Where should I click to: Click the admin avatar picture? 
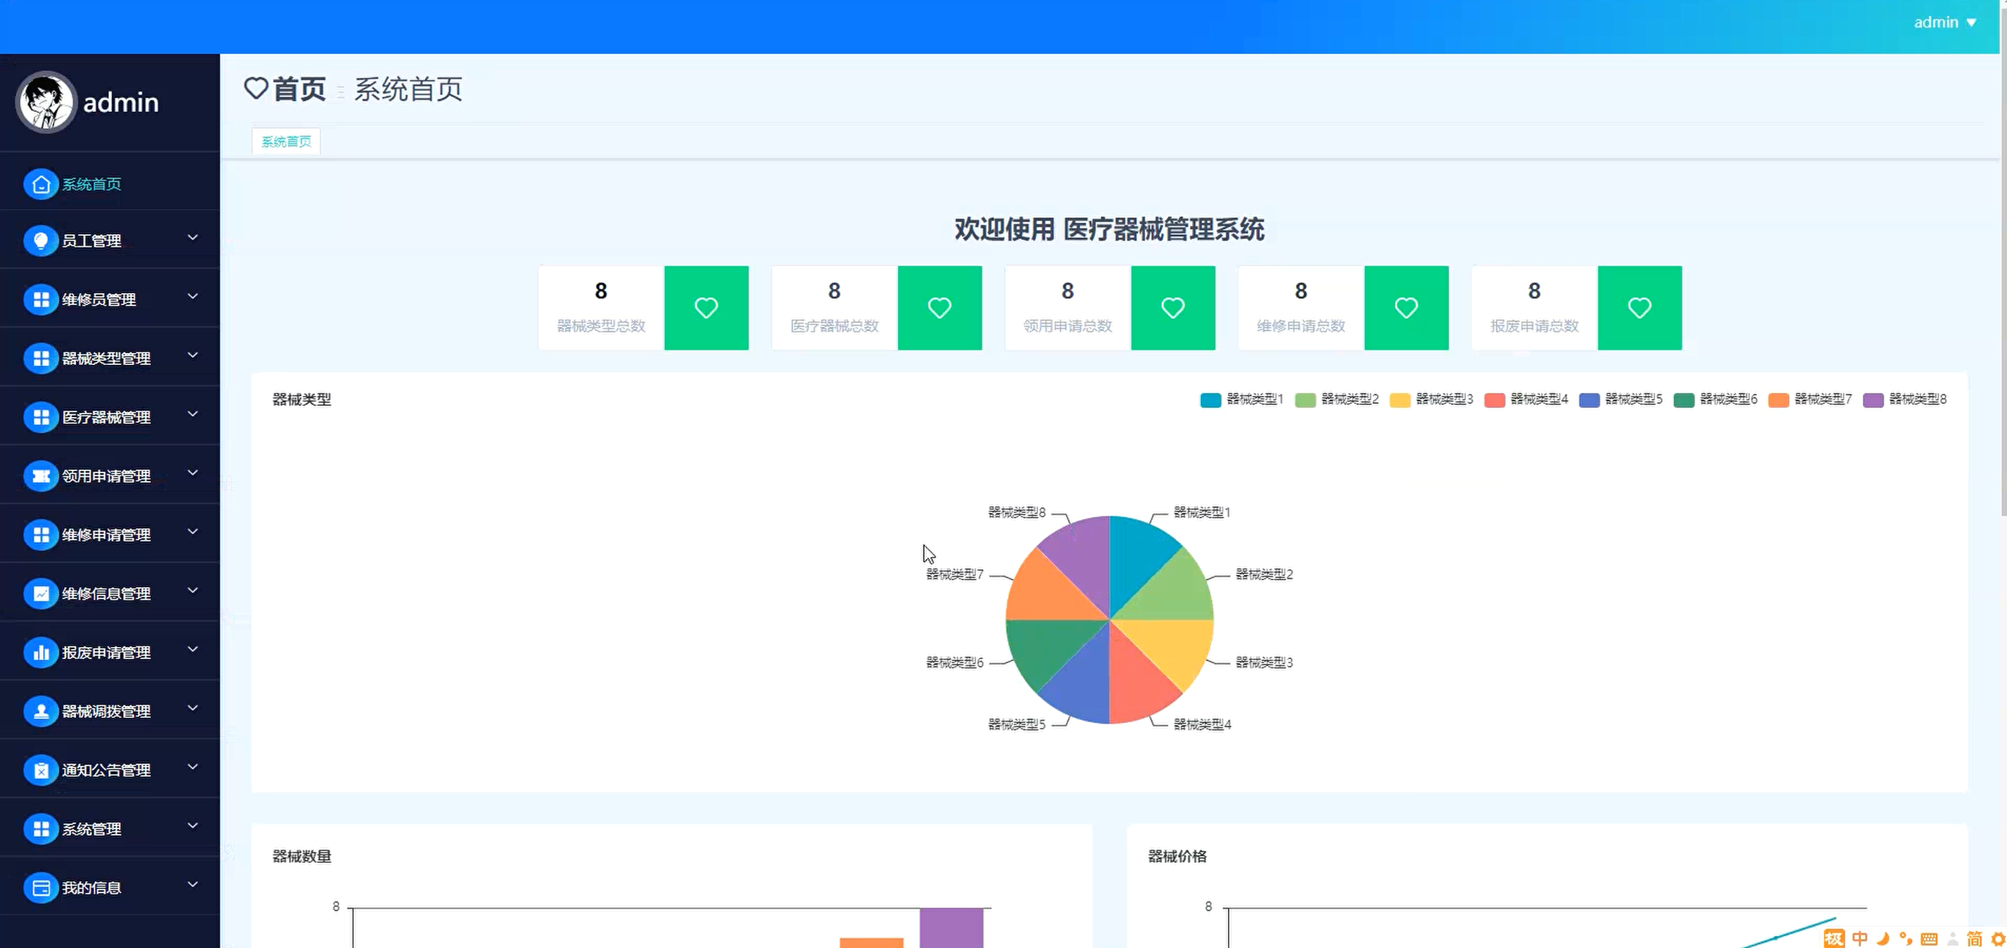tap(46, 102)
